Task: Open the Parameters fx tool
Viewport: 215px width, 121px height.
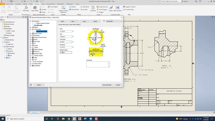Action: click(x=26, y=8)
